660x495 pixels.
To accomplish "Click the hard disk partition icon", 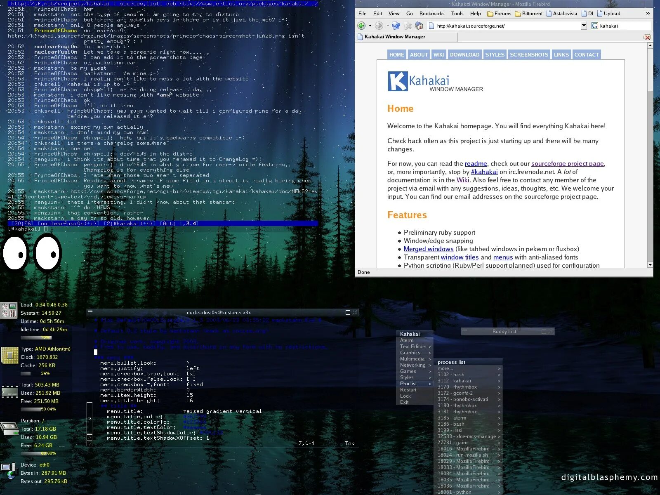I will [x=9, y=428].
